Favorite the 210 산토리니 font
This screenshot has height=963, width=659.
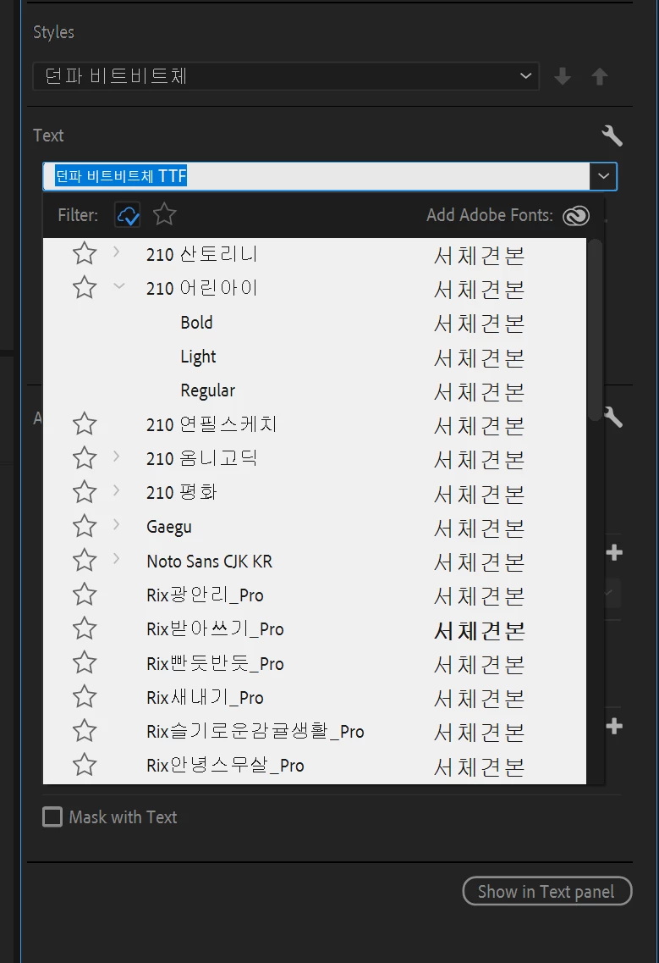tap(85, 253)
